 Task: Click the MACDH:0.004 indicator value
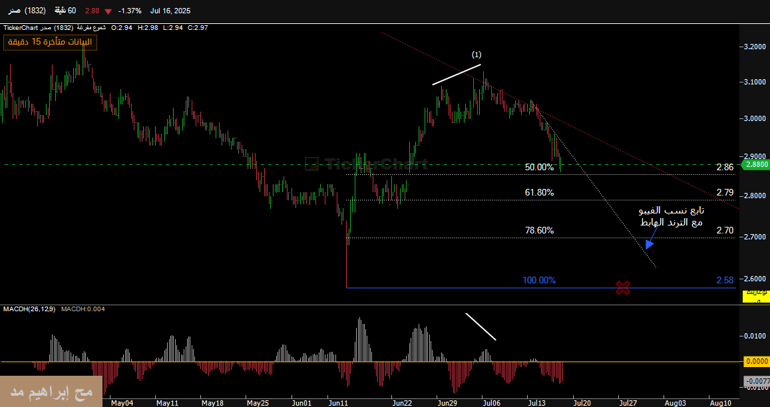(83, 309)
